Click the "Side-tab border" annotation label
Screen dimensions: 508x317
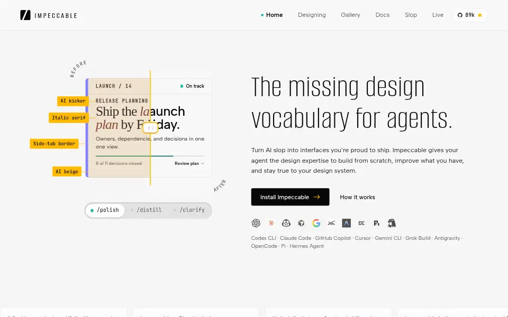(x=54, y=144)
